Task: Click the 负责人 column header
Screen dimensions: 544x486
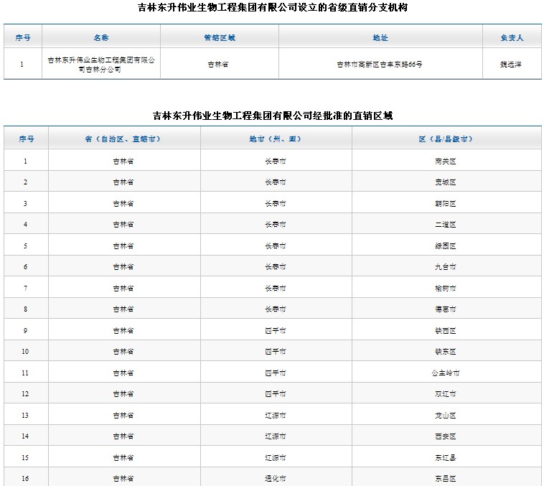Action: coord(512,37)
